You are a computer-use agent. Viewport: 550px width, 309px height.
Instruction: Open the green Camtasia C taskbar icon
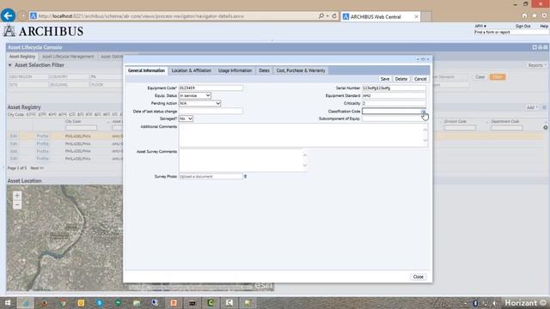pos(211,303)
